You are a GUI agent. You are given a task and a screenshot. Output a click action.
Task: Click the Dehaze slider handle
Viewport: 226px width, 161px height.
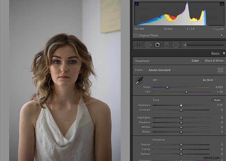pos(181,154)
